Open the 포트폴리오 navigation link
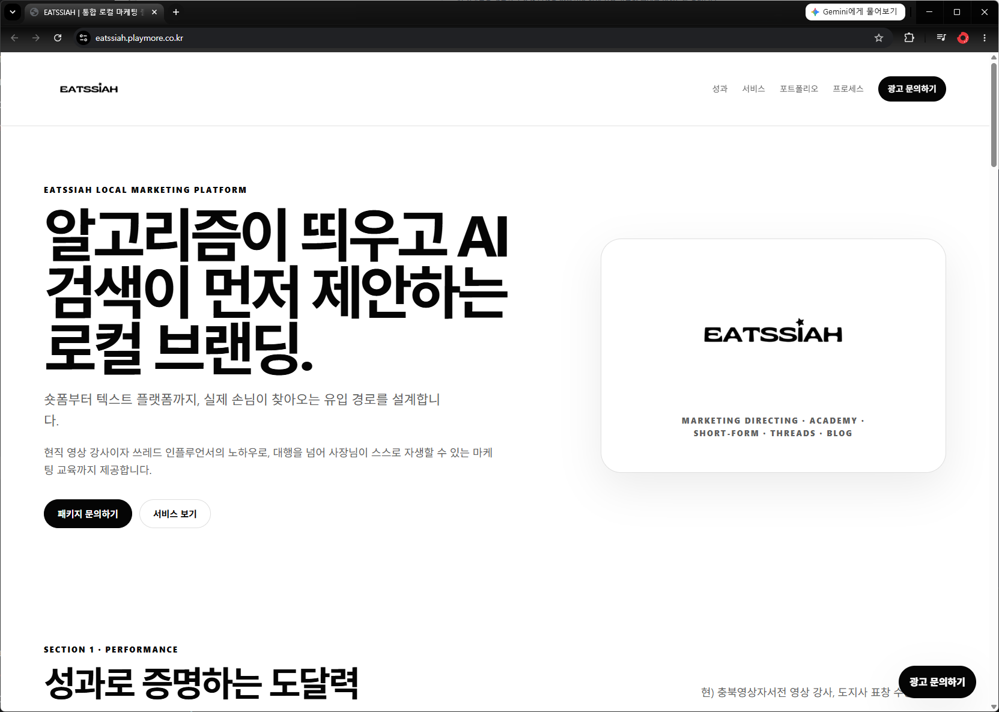Viewport: 999px width, 712px height. (x=799, y=89)
